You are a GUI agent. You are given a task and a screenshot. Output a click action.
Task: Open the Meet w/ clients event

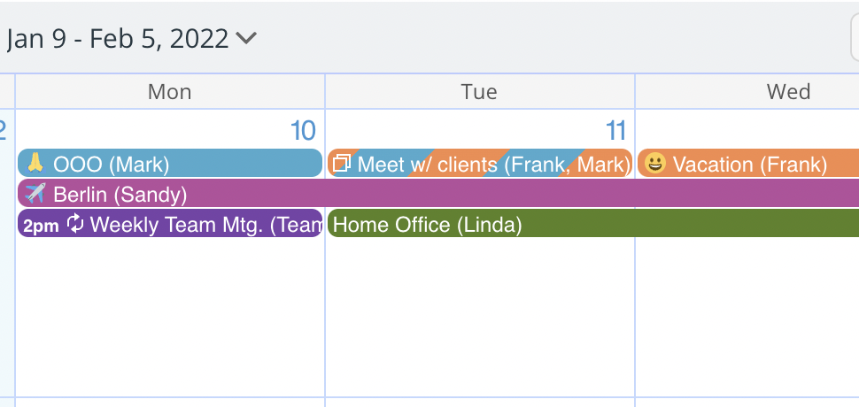tap(480, 163)
